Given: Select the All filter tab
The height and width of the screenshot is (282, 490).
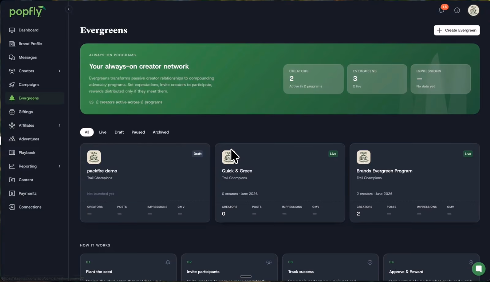Looking at the screenshot, I should pyautogui.click(x=87, y=132).
